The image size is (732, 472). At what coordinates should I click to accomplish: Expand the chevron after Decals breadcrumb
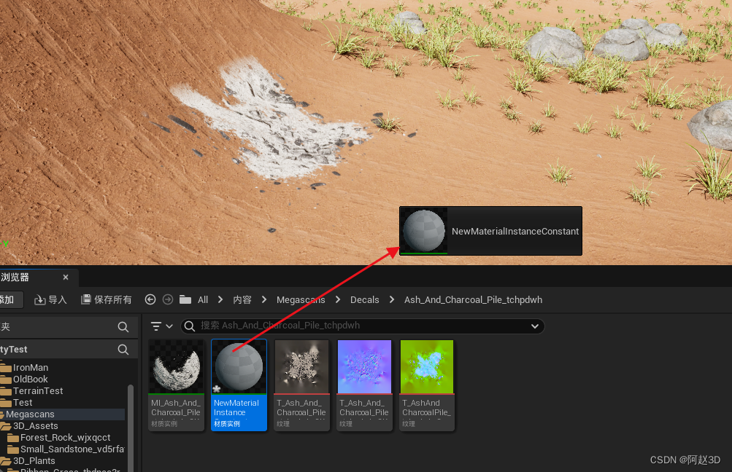coord(391,299)
